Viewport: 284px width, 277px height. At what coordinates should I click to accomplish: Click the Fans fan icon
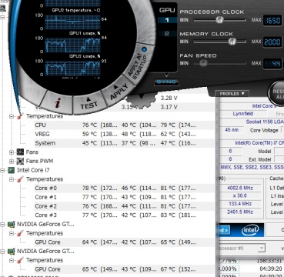(20, 152)
